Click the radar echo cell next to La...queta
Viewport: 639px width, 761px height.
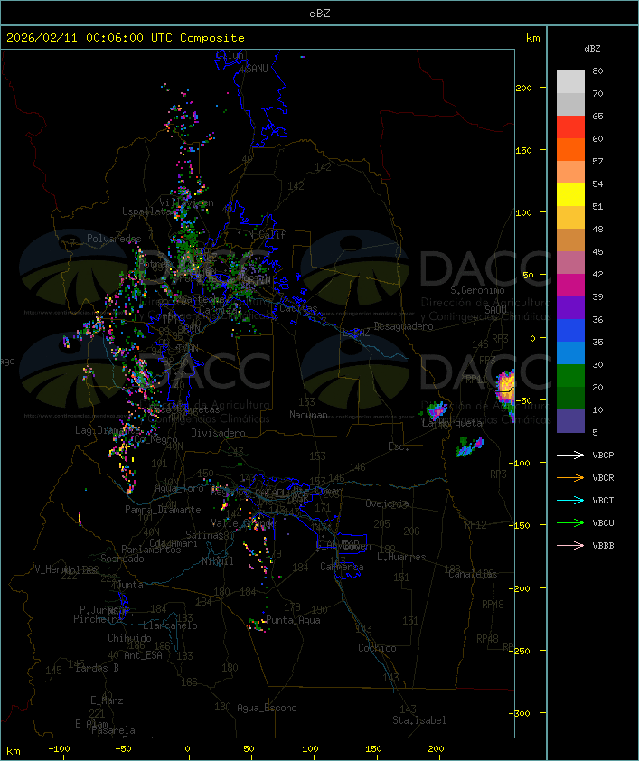437,410
